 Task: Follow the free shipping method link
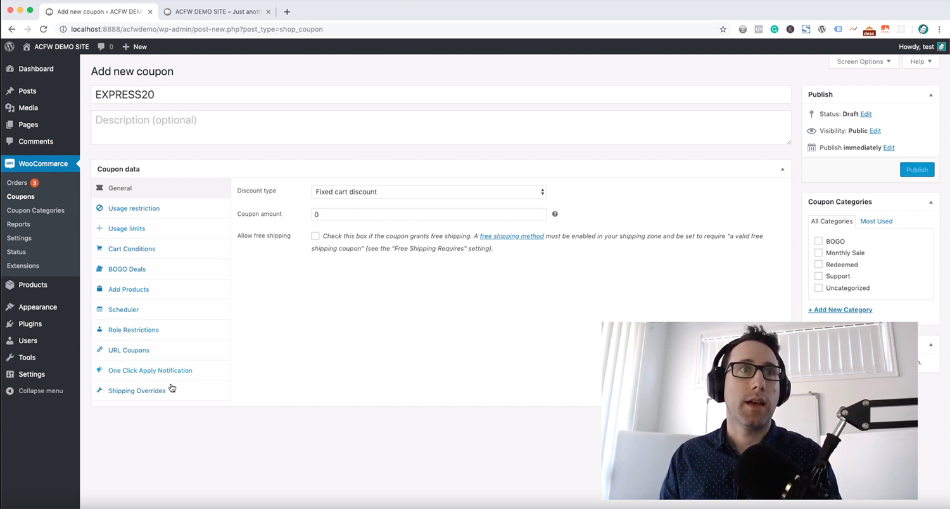click(x=512, y=236)
